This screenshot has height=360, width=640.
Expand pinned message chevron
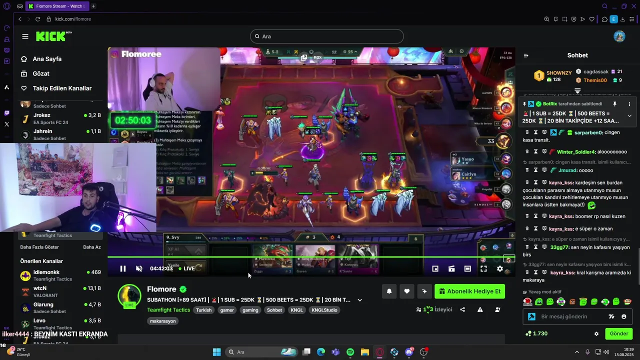click(x=629, y=116)
